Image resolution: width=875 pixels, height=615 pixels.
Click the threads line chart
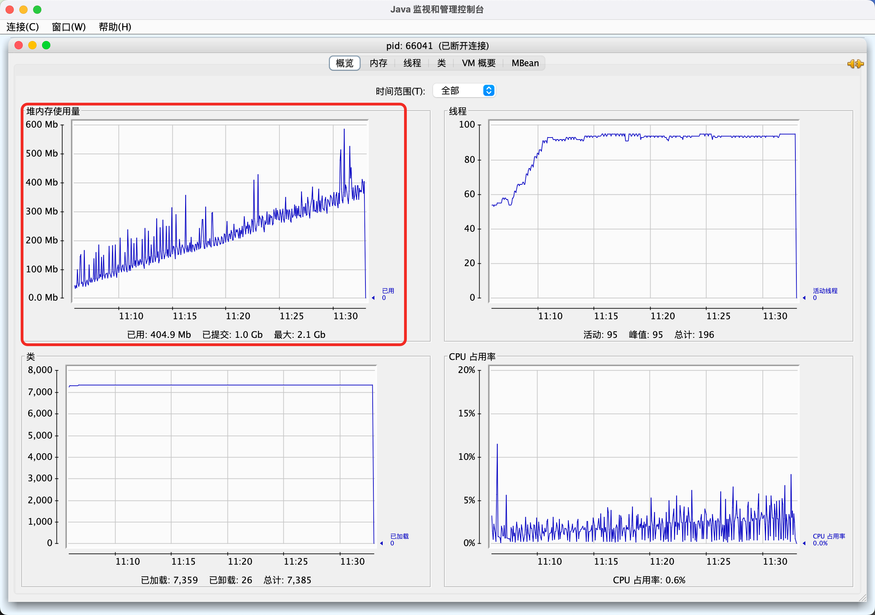(x=644, y=211)
